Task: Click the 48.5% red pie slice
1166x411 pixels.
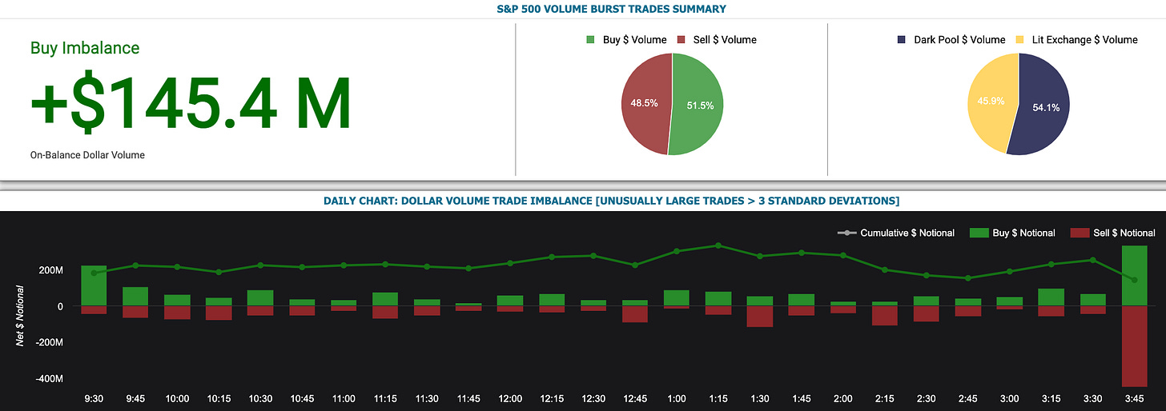Action: [645, 104]
